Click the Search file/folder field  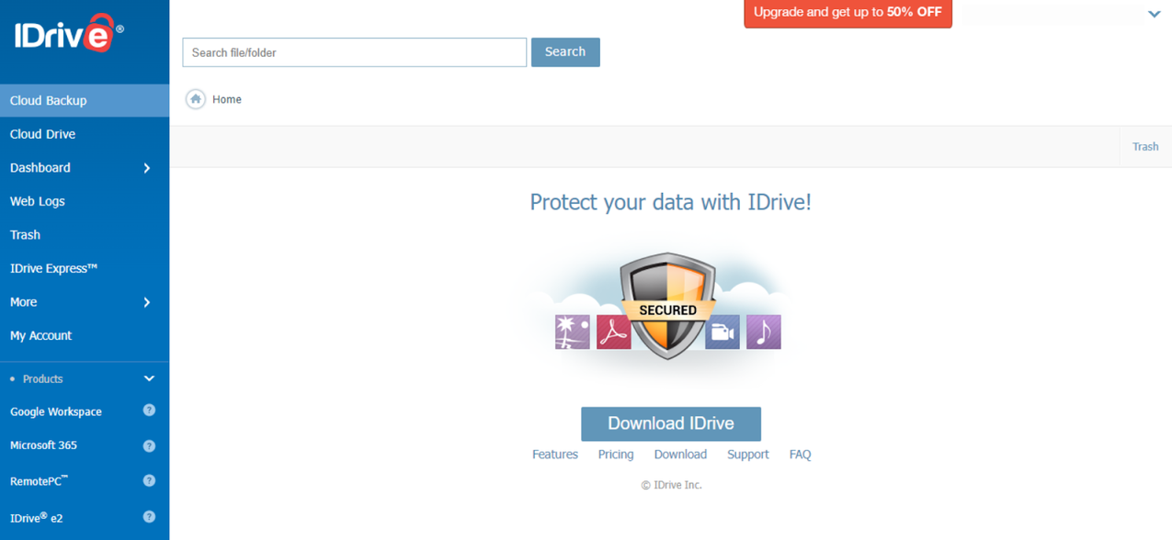355,52
